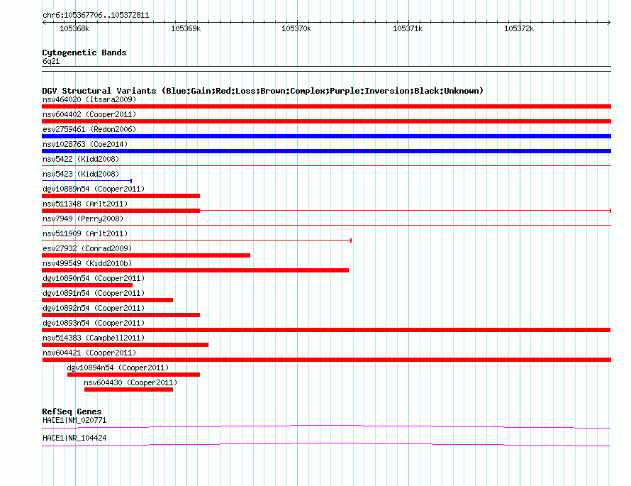Open dgv10890n54 (Cooper2011) label
Viewport: 631px width, 486px height.
point(94,278)
